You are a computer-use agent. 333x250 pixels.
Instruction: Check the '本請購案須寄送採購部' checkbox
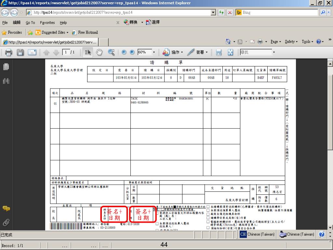pos(208,207)
